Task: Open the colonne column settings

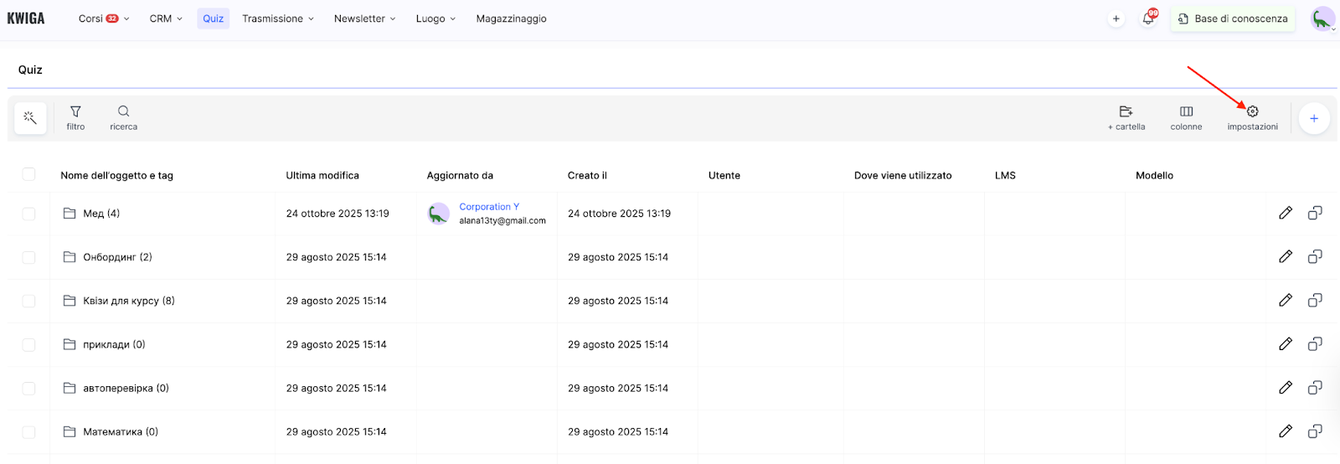Action: 1186,117
